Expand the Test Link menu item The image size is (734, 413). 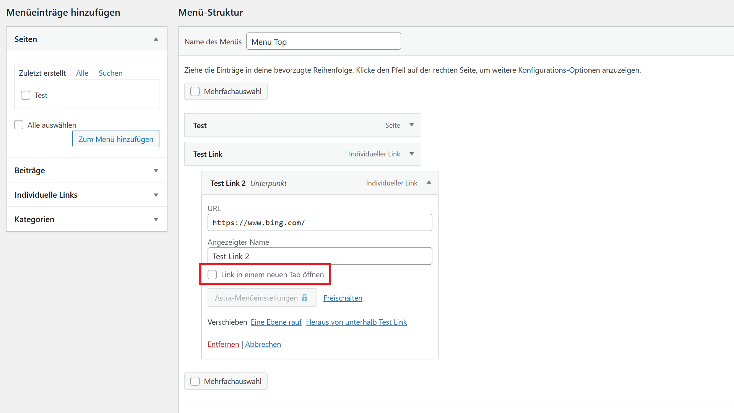(412, 154)
